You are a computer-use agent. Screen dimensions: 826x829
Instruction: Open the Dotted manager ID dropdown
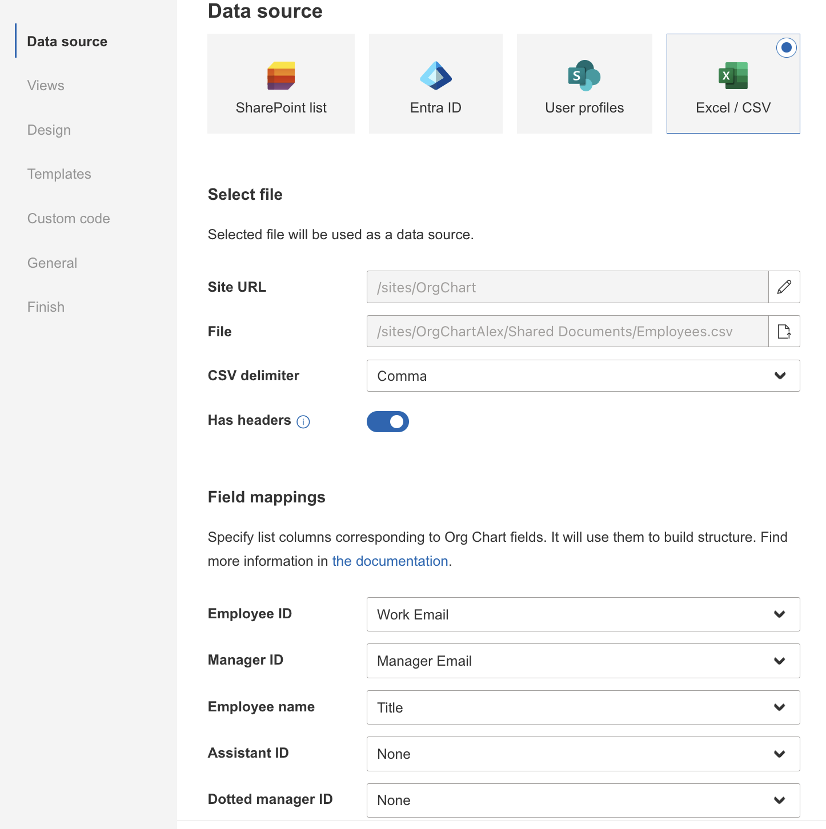pyautogui.click(x=583, y=800)
